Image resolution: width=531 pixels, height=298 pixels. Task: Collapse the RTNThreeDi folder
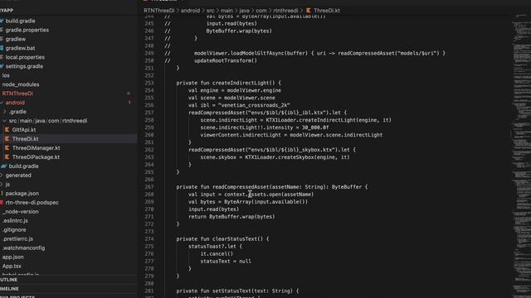pos(17,94)
